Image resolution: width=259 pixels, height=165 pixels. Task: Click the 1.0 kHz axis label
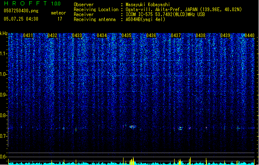click(4, 74)
